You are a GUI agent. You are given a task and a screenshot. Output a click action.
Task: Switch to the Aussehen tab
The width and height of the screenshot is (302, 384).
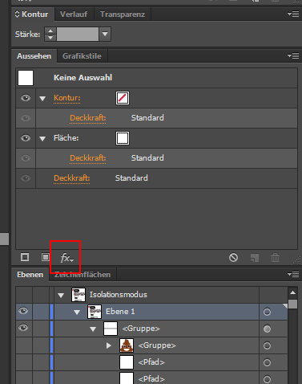(x=34, y=56)
